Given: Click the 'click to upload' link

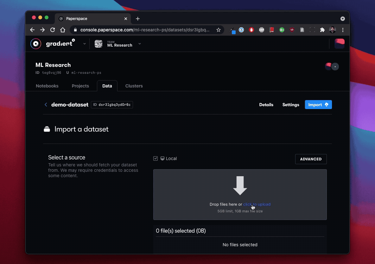Looking at the screenshot, I should pyautogui.click(x=257, y=204).
